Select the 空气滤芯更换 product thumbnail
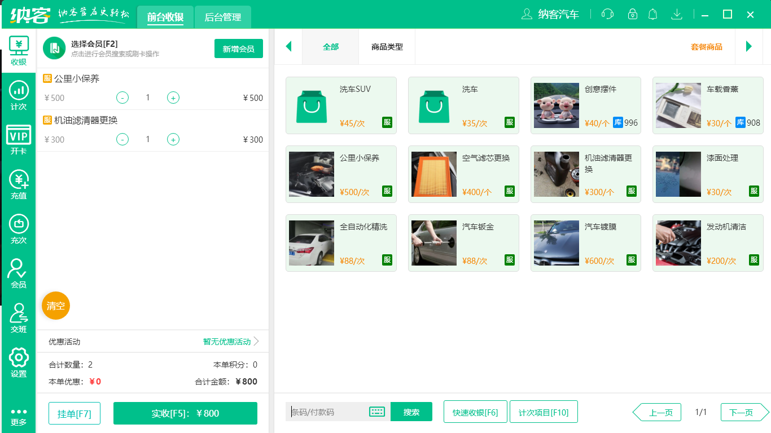The width and height of the screenshot is (771, 433). (x=434, y=174)
